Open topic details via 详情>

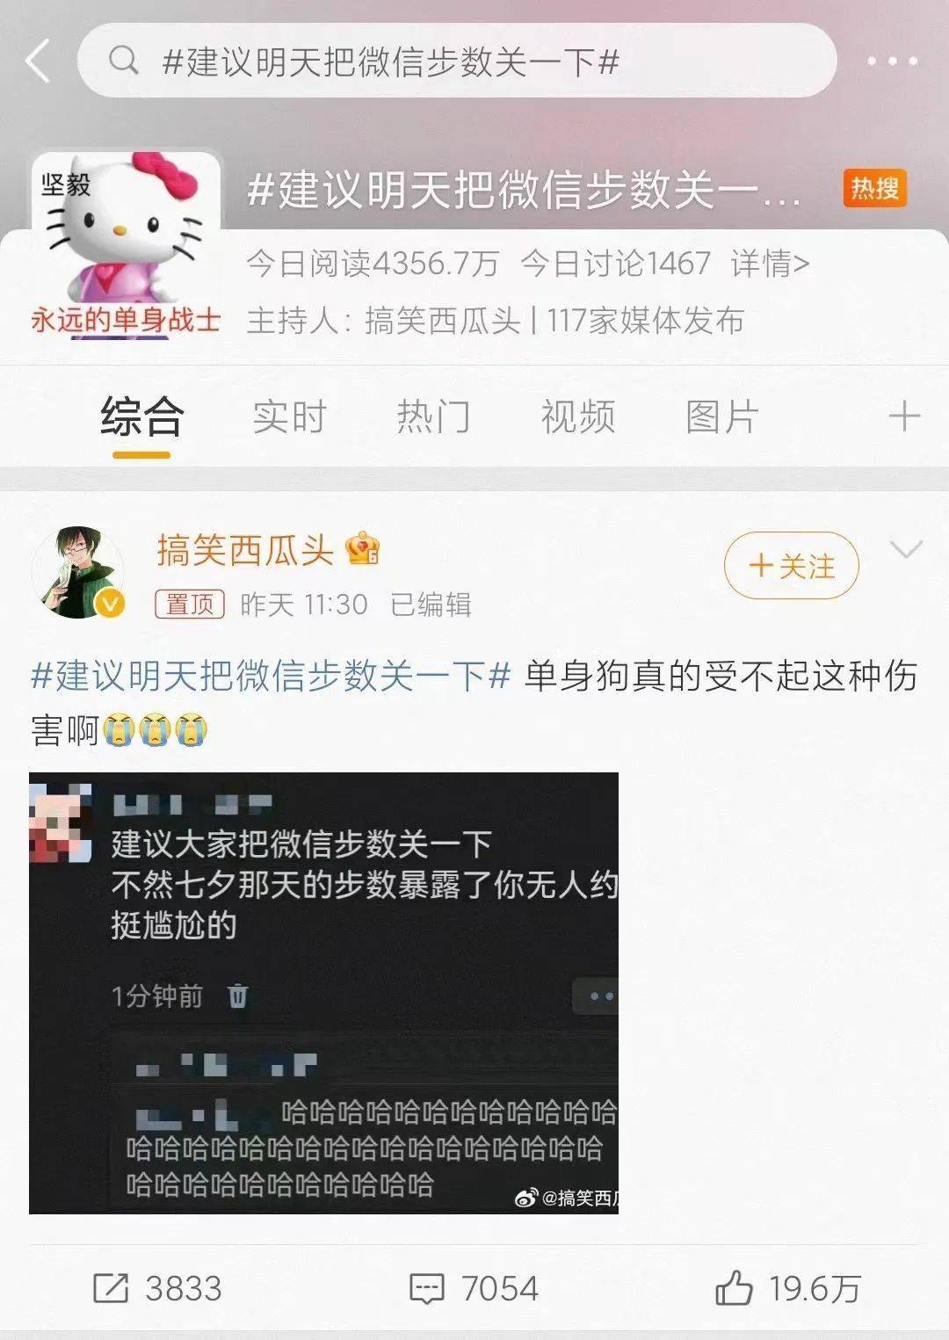(770, 263)
